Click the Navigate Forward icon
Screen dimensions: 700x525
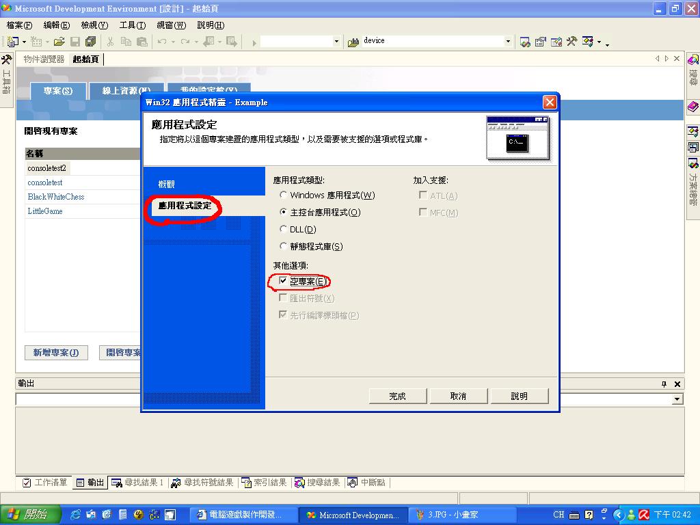pyautogui.click(x=231, y=42)
